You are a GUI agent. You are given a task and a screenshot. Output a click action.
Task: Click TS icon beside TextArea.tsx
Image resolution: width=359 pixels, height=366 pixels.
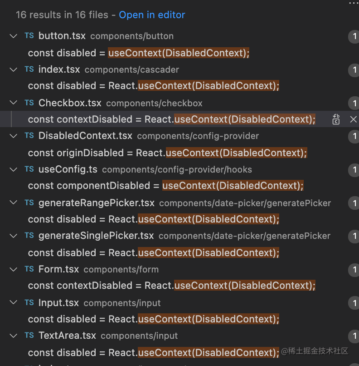(x=29, y=336)
